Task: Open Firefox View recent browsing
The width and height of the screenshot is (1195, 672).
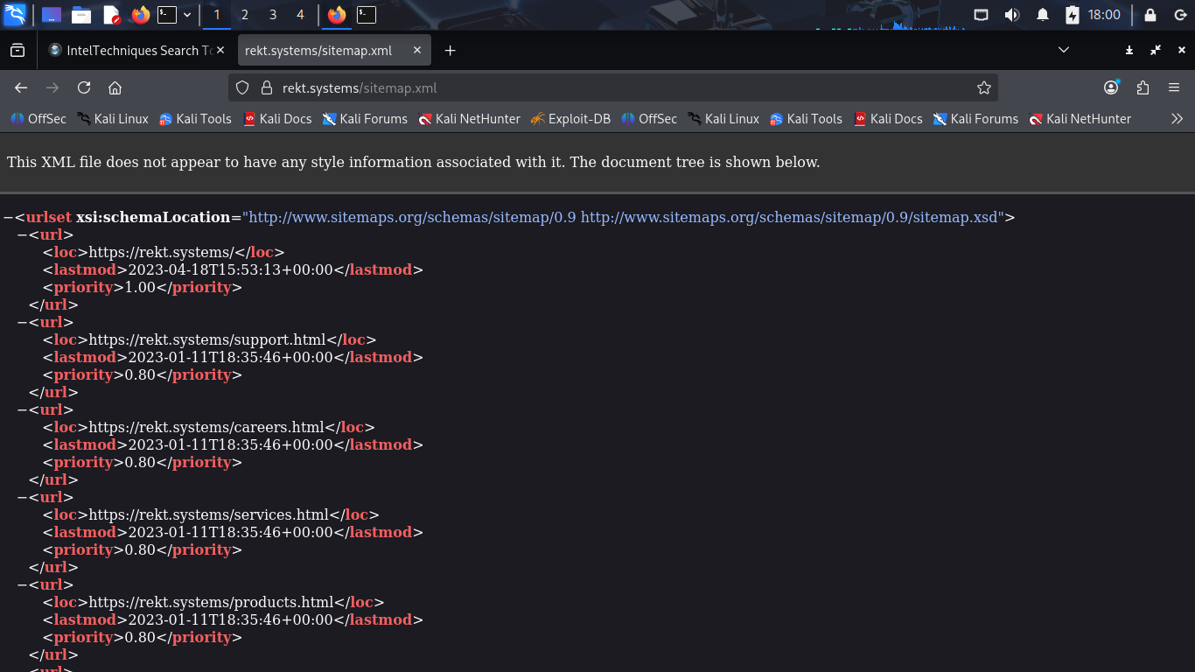Action: tap(17, 51)
